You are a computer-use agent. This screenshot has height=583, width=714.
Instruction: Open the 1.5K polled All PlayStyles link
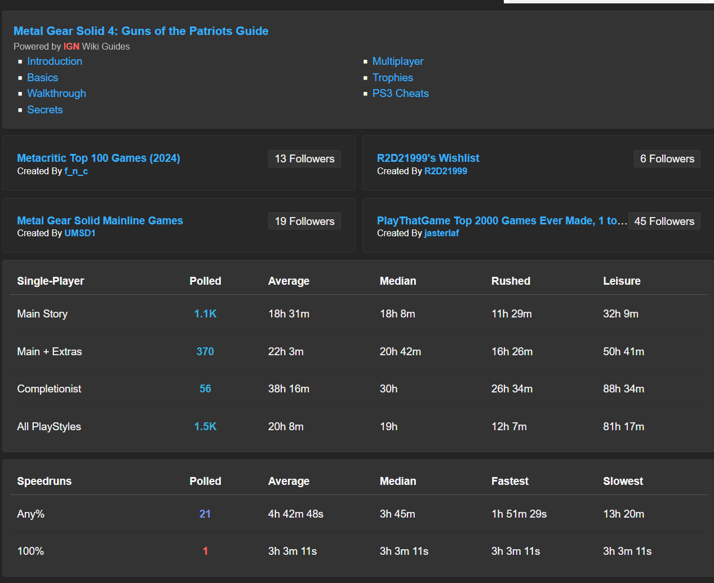205,427
